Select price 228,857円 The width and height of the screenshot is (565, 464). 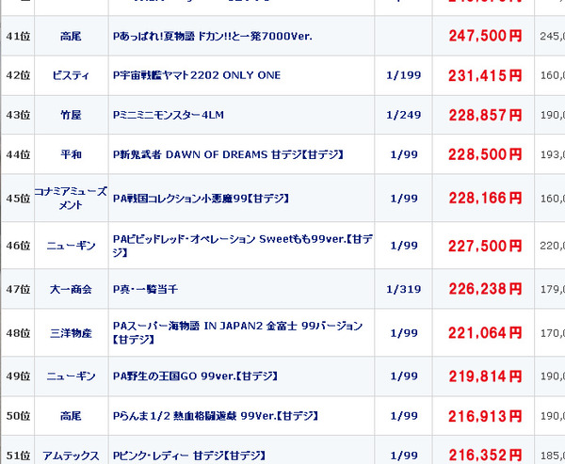tap(485, 115)
